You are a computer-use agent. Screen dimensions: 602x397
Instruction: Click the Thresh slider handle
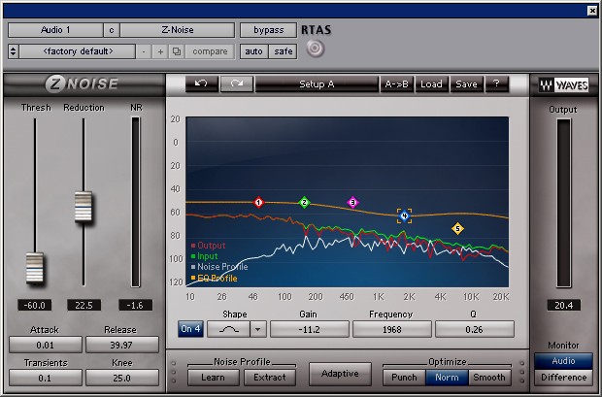[35, 264]
